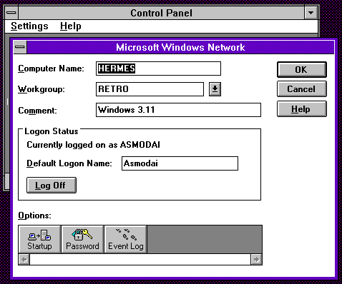Click the 'Options:' label

(34, 215)
